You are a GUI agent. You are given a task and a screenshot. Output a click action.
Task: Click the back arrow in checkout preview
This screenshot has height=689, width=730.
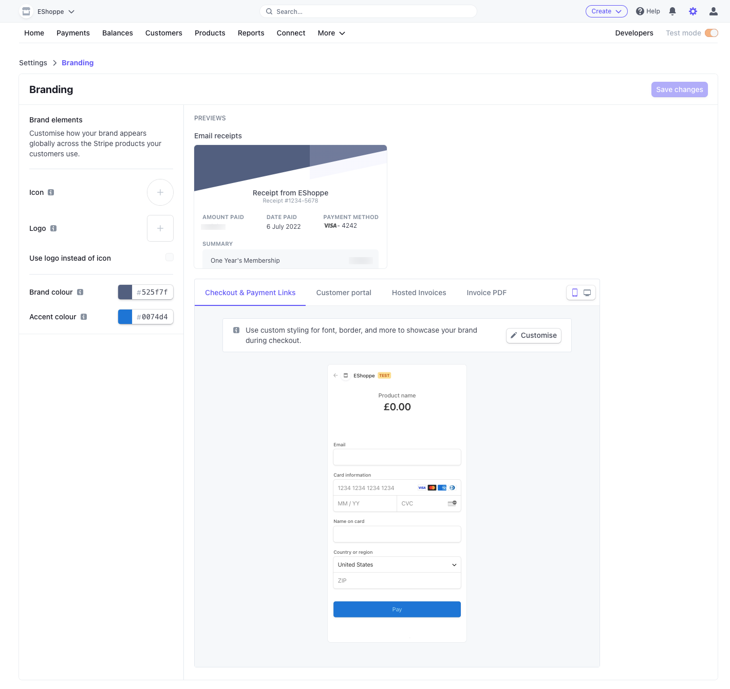click(x=335, y=375)
